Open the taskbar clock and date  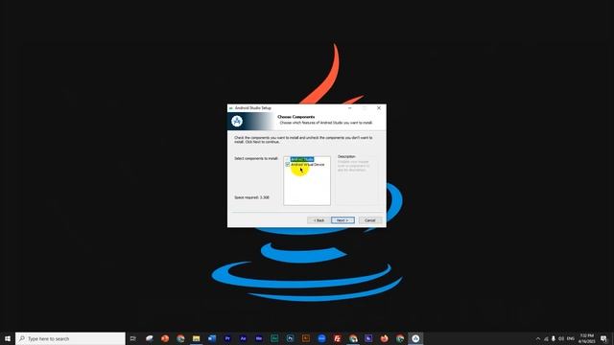(x=586, y=338)
